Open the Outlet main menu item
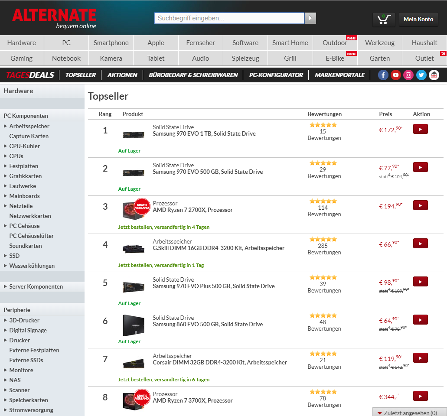This screenshot has width=447, height=416. (424, 58)
